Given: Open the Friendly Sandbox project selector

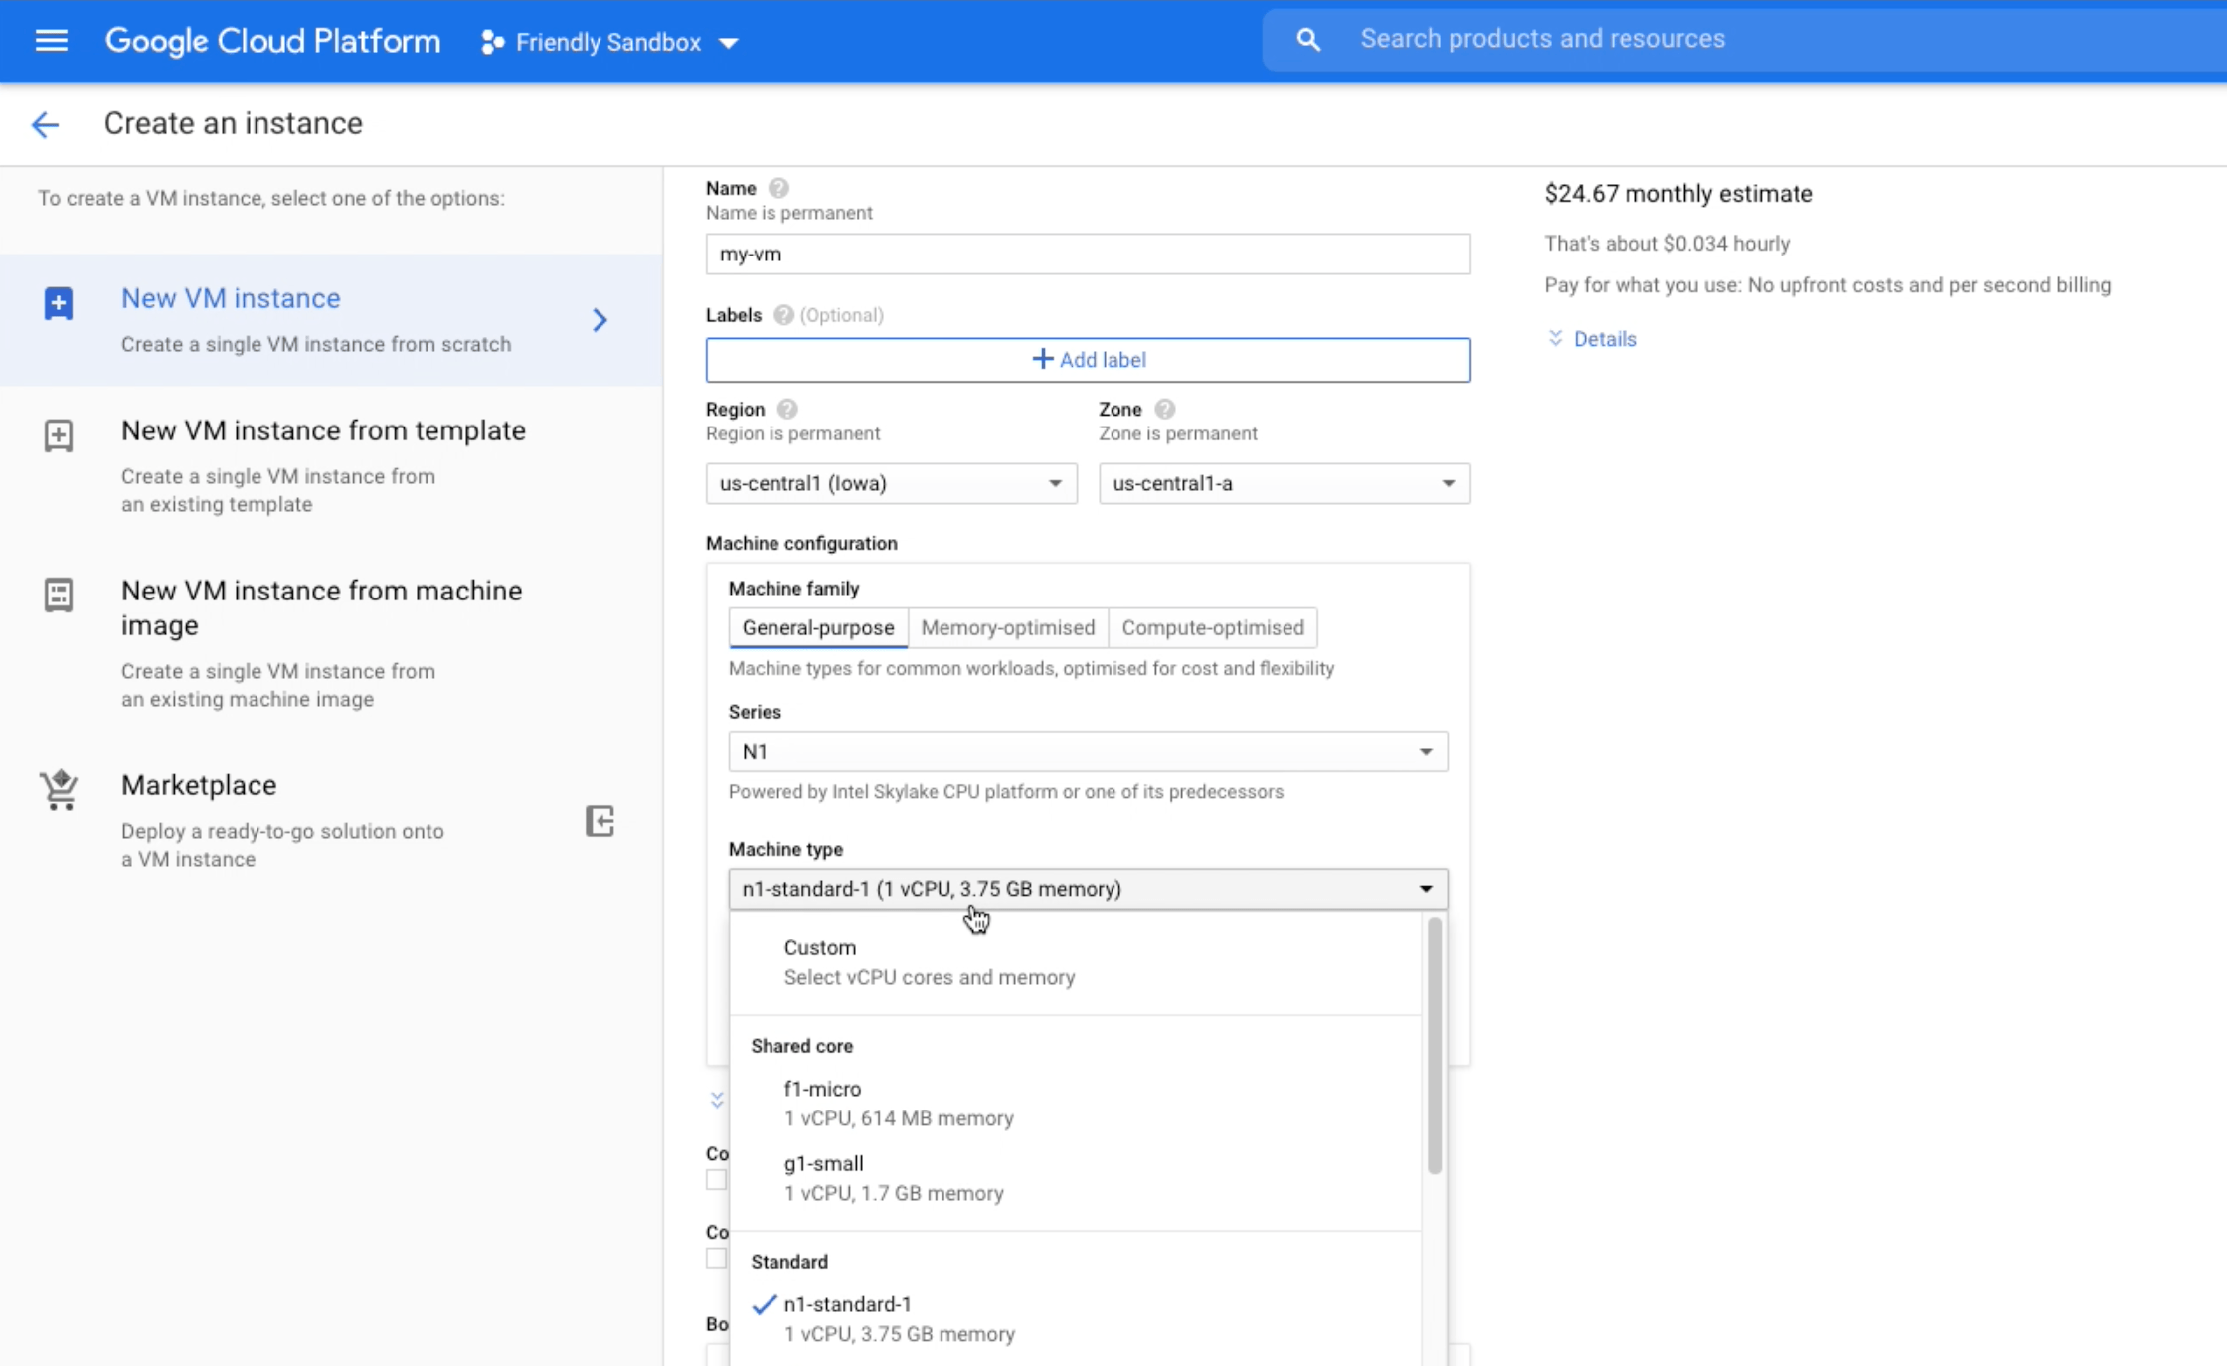Looking at the screenshot, I should point(609,42).
